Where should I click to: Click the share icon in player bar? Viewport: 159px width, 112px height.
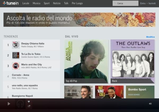(29, 106)
